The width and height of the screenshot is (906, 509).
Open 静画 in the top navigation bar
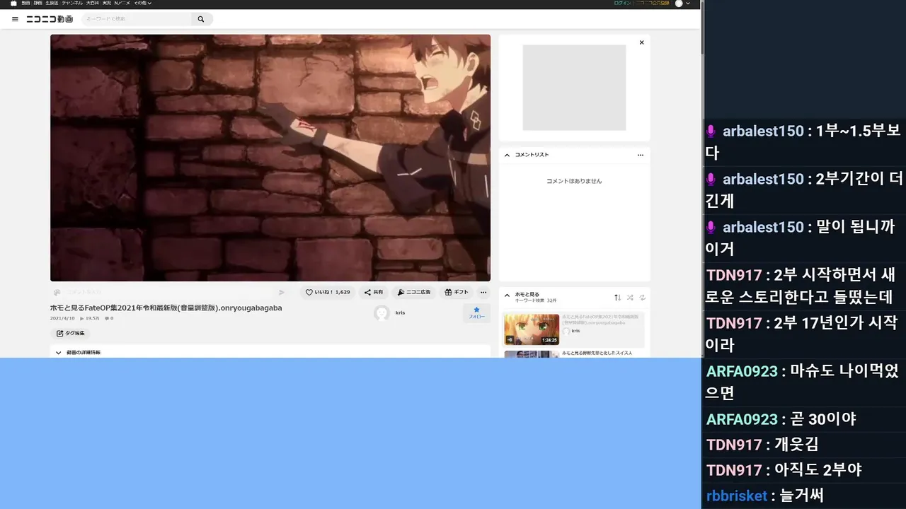click(38, 4)
